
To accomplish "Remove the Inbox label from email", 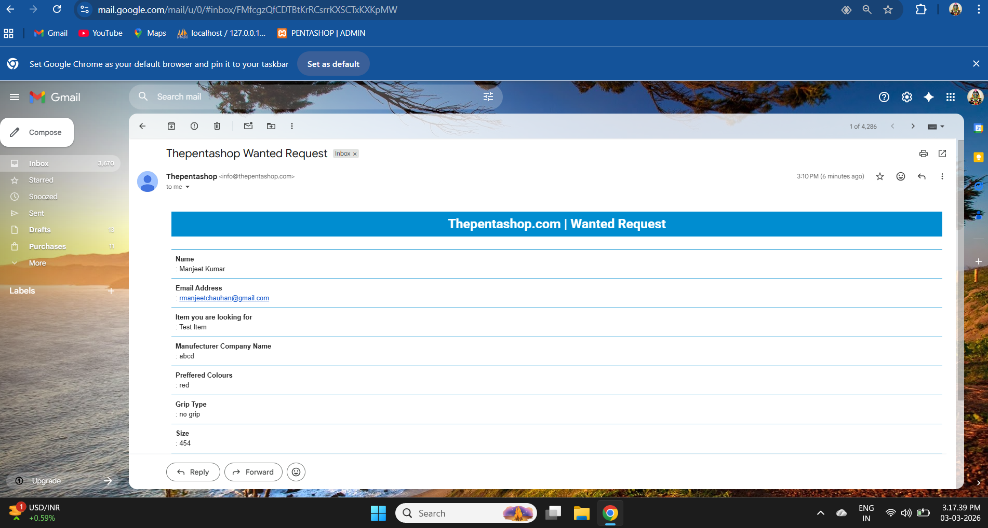I will click(x=355, y=154).
